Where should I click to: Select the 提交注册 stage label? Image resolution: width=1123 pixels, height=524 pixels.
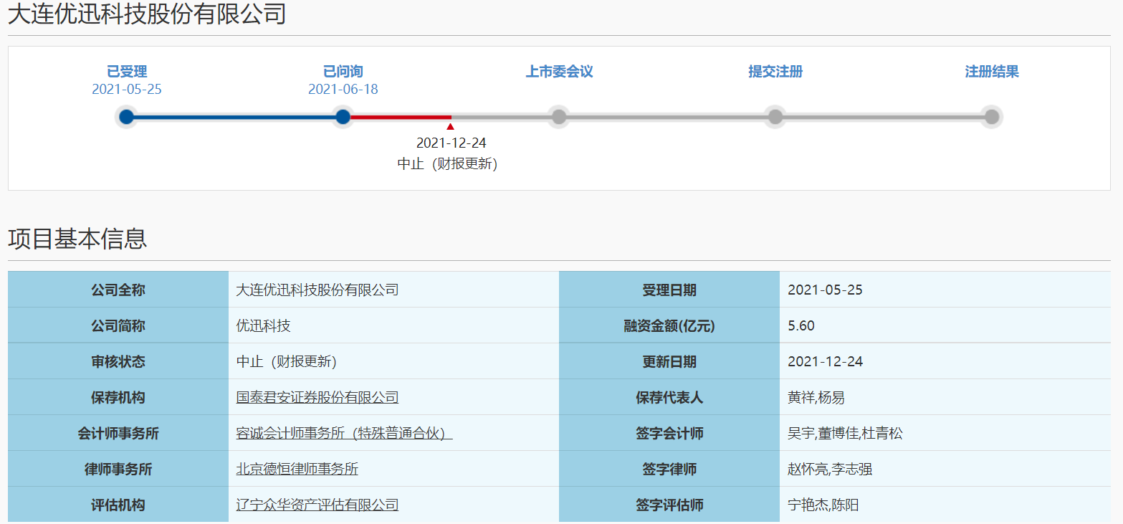click(775, 72)
